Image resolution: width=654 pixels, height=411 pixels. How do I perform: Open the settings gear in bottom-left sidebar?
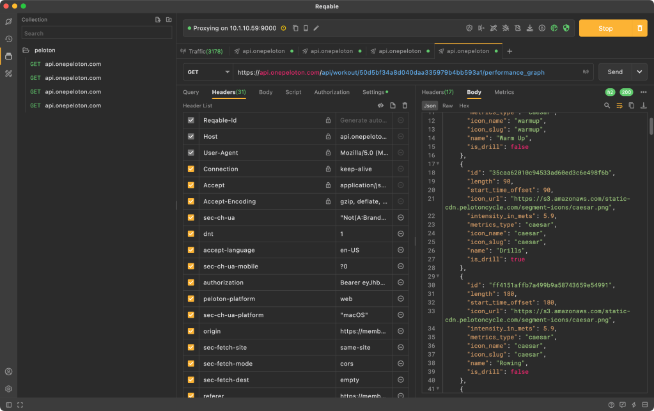click(8, 389)
